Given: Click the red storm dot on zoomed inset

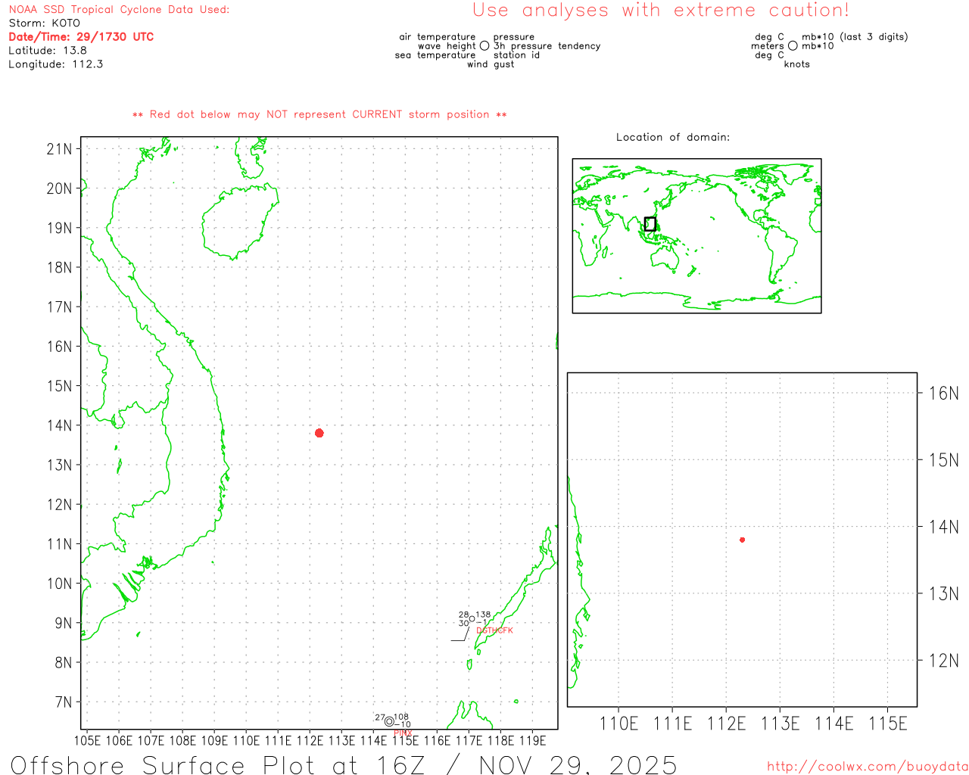Looking at the screenshot, I should (x=742, y=540).
